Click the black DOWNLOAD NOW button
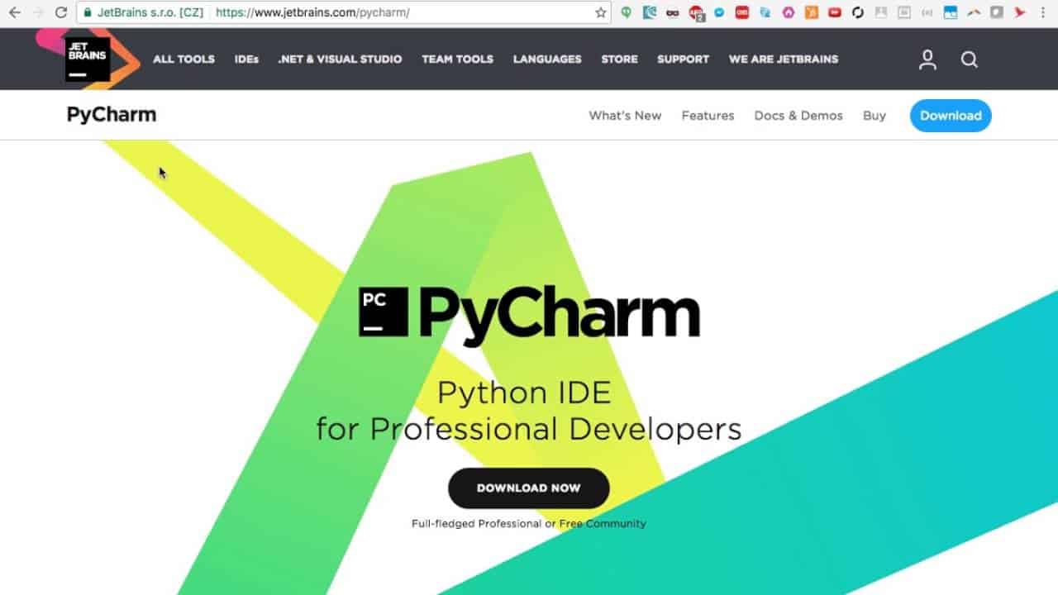Screen dimensions: 1058x595 [x=529, y=488]
